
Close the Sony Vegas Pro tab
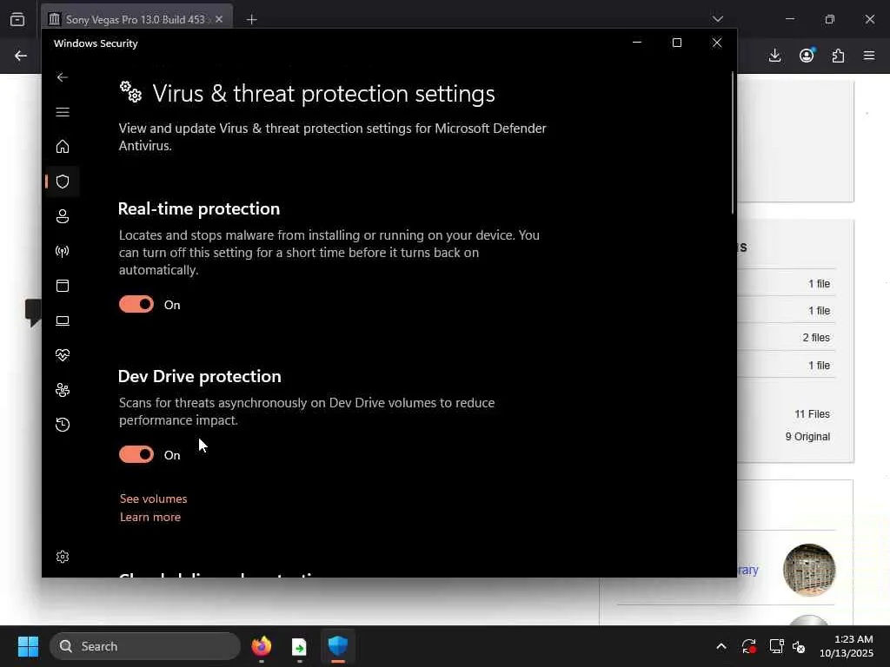click(x=219, y=19)
